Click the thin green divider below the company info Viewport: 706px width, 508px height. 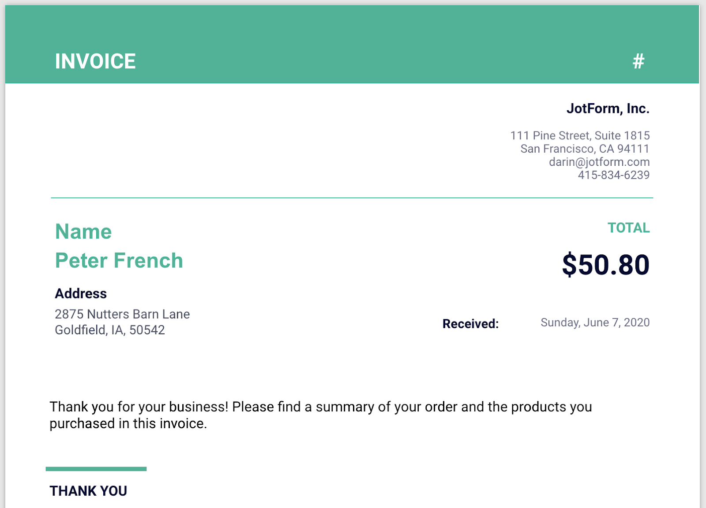click(x=352, y=198)
